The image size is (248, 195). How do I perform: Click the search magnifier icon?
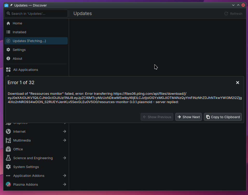tap(8, 14)
